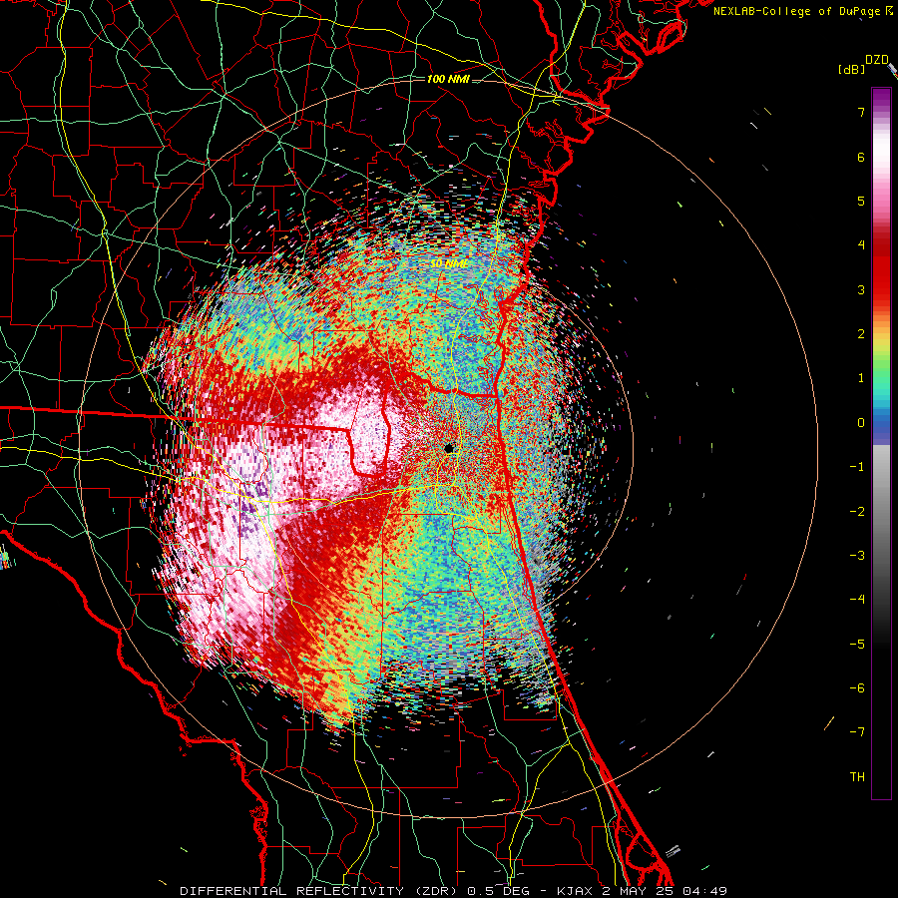Click the 2 value on the ZDR scale
The height and width of the screenshot is (898, 898).
(861, 334)
